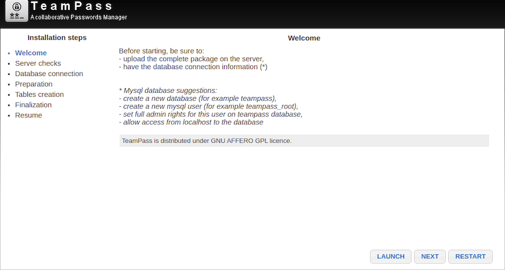This screenshot has width=505, height=270.
Task: Click the 'Installation steps' heading
Action: coord(57,38)
